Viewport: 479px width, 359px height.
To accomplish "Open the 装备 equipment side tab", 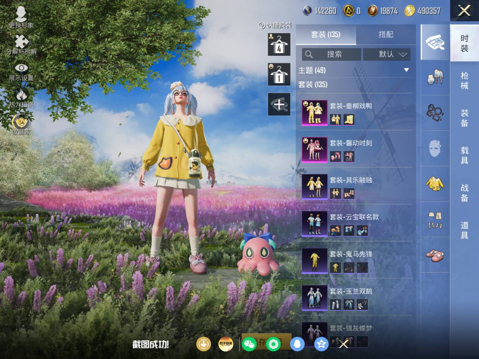I will tap(465, 118).
